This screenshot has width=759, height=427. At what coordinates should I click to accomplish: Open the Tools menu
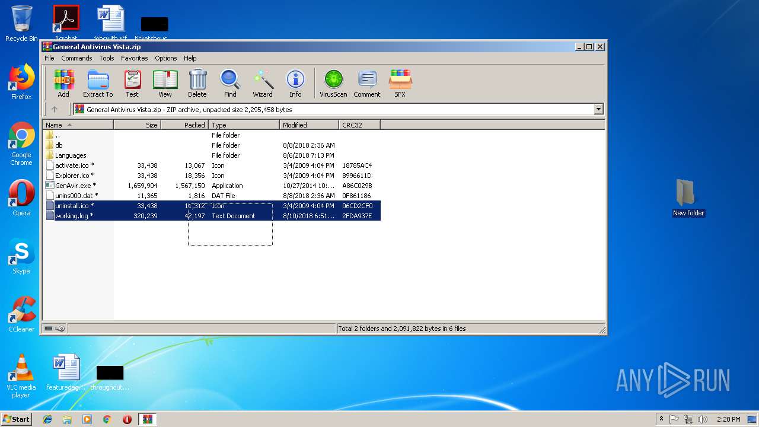coord(107,58)
